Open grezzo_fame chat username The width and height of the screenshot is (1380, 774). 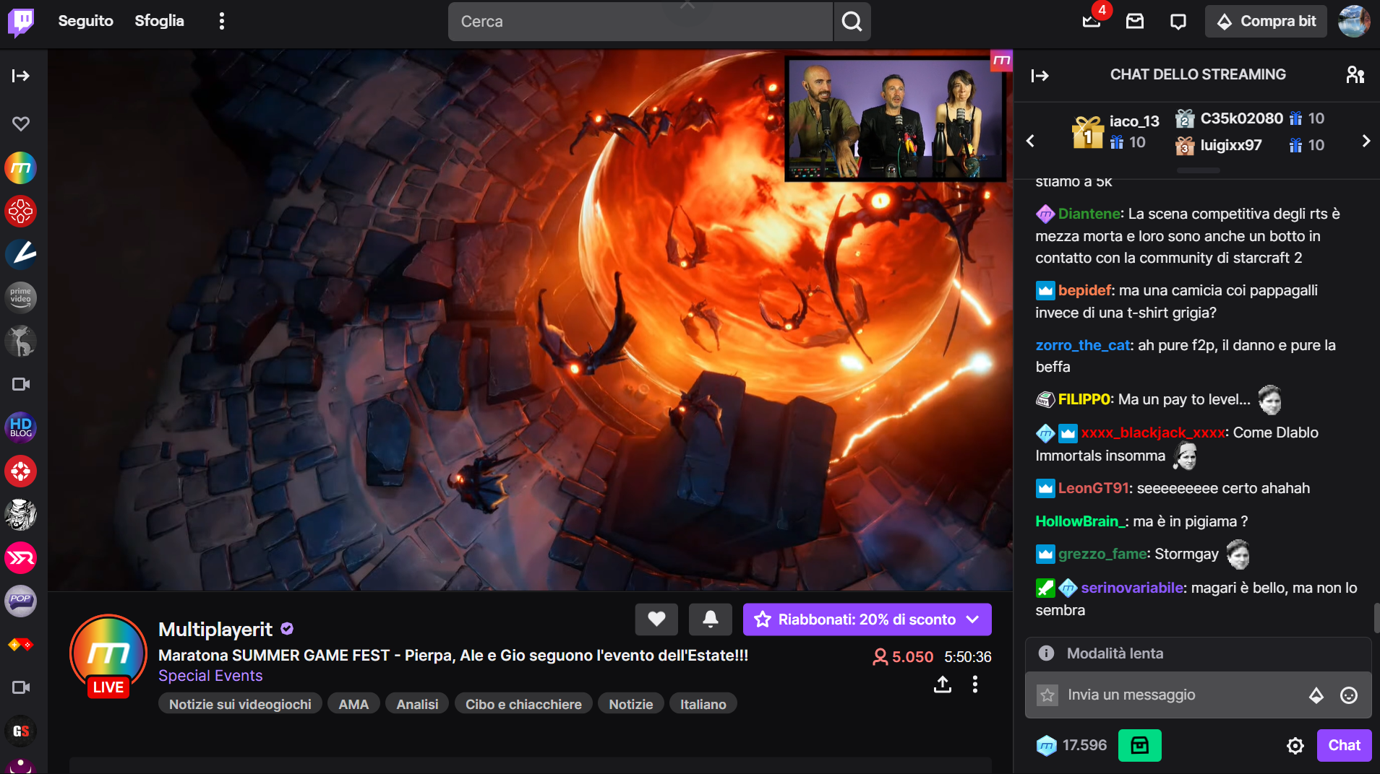tap(1102, 554)
